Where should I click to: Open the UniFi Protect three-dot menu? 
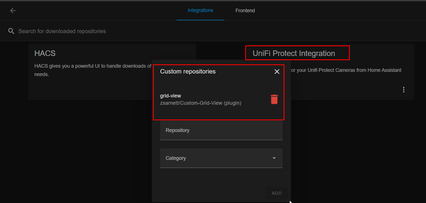pyautogui.click(x=403, y=89)
